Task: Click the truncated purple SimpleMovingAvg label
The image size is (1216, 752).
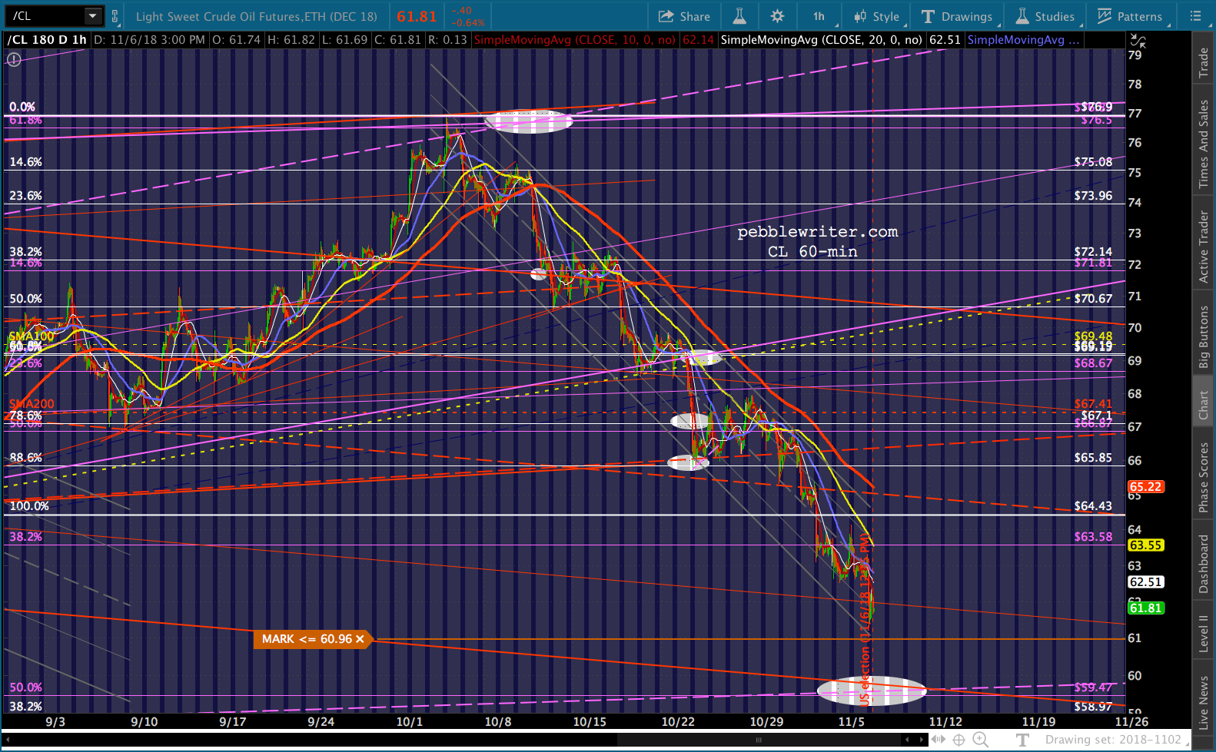Action: click(1023, 40)
